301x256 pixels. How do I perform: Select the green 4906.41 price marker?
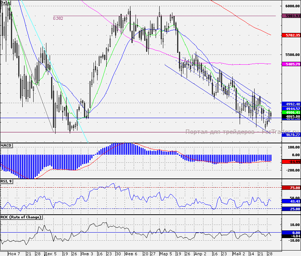pos(291,113)
